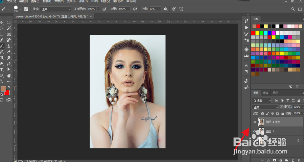Toggle lock transparent pixels icon
This screenshot has height=162, width=304.
(x=262, y=113)
